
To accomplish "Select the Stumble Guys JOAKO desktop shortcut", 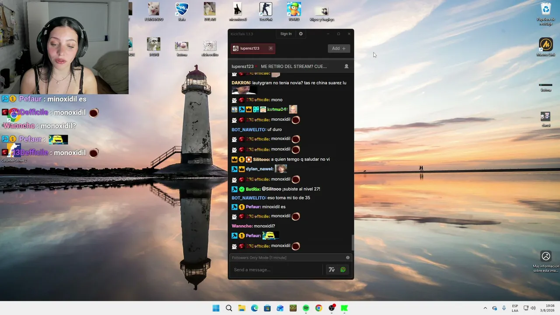I will [x=294, y=12].
